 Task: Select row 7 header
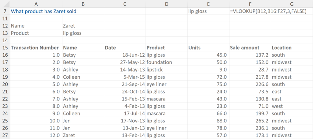coord(5,11)
